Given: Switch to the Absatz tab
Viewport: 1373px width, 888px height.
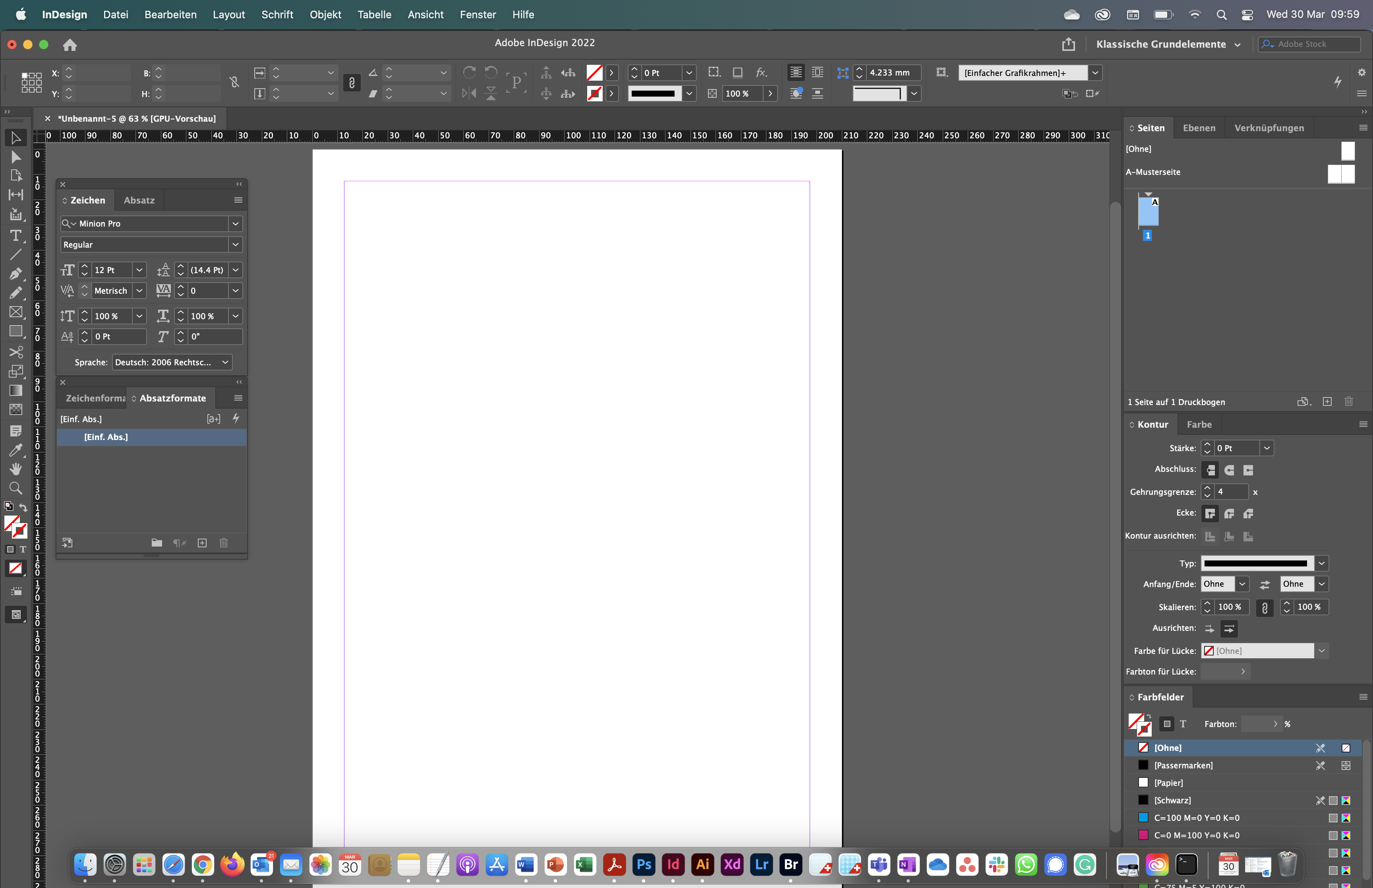Looking at the screenshot, I should click(x=138, y=199).
